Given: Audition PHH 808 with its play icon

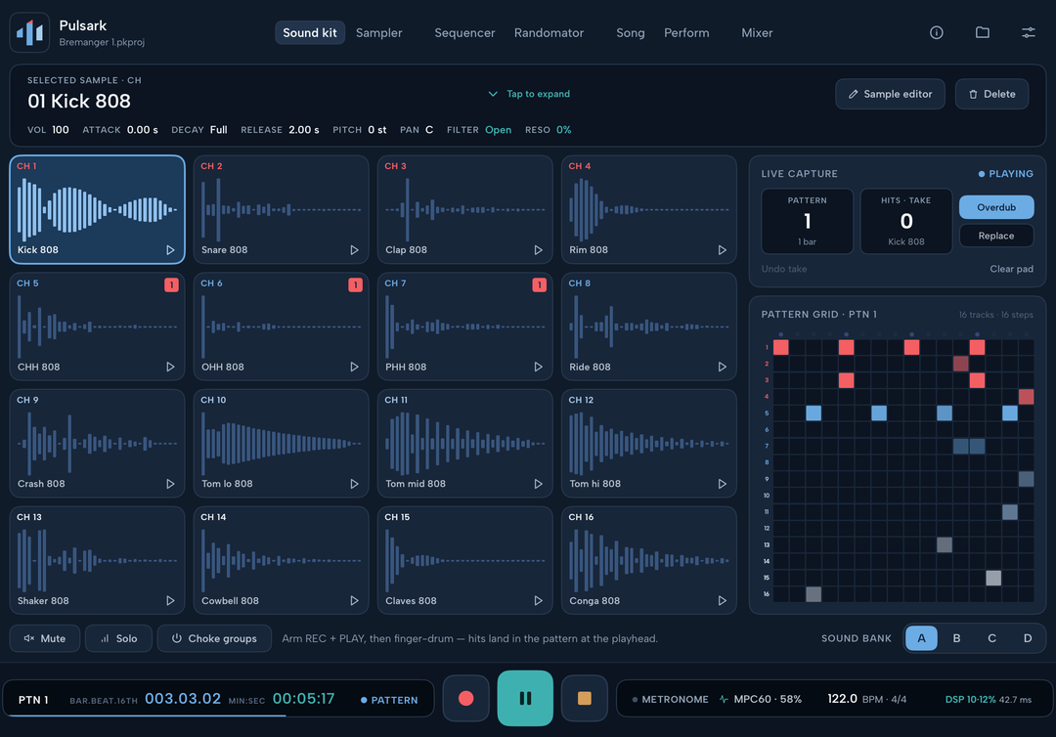Looking at the screenshot, I should coord(538,367).
